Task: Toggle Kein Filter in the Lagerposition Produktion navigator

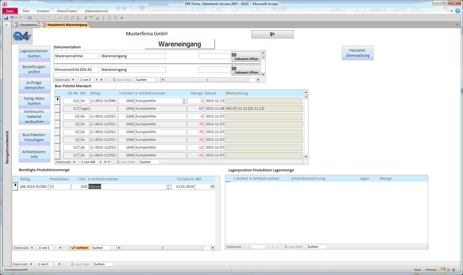Action: click(x=294, y=247)
